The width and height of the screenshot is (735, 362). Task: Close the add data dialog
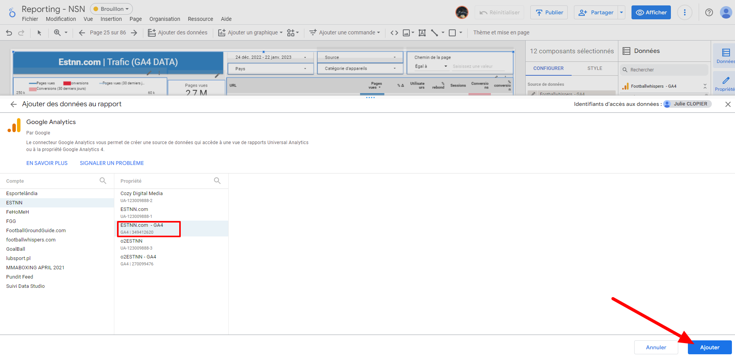pos(728,104)
